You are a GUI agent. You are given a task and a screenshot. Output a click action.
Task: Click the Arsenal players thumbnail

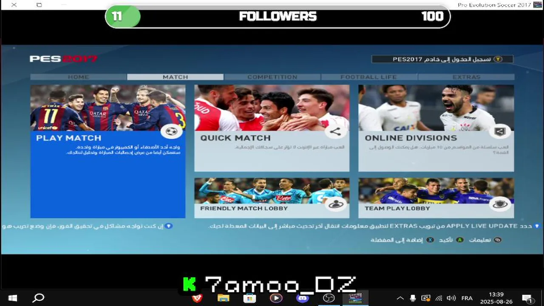[x=272, y=108]
